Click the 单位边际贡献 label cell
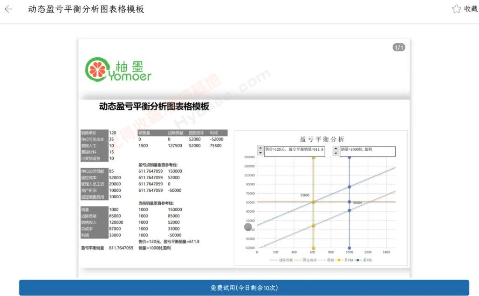This screenshot has width=479, height=296. [95, 171]
